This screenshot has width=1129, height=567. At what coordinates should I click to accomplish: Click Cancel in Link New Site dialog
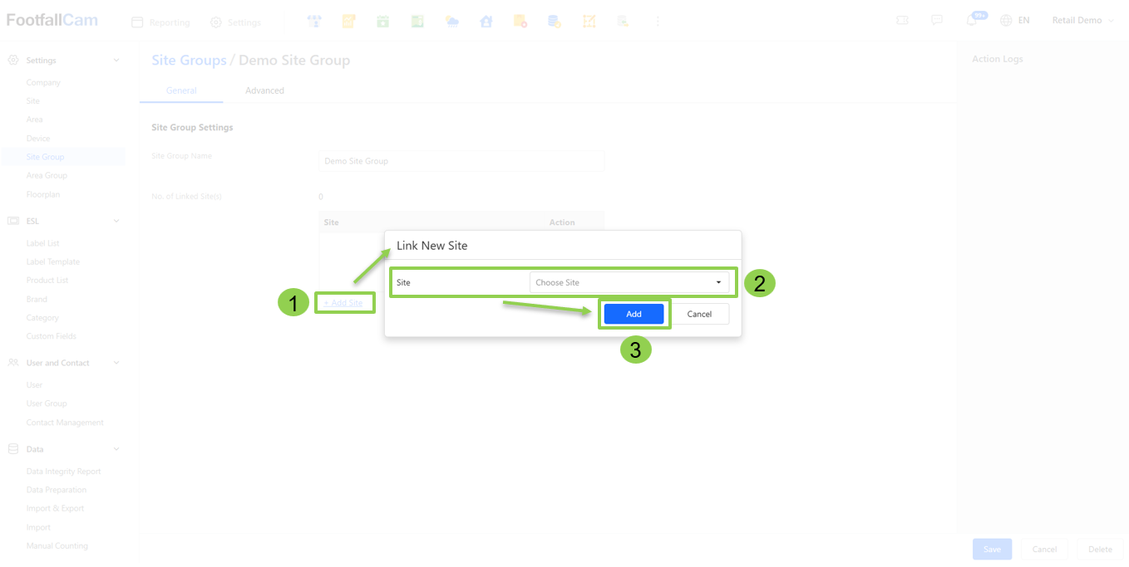[x=699, y=314]
